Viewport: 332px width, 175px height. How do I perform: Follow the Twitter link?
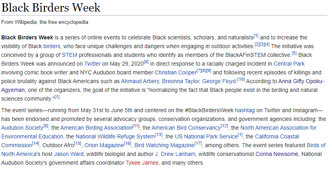[x=93, y=64]
